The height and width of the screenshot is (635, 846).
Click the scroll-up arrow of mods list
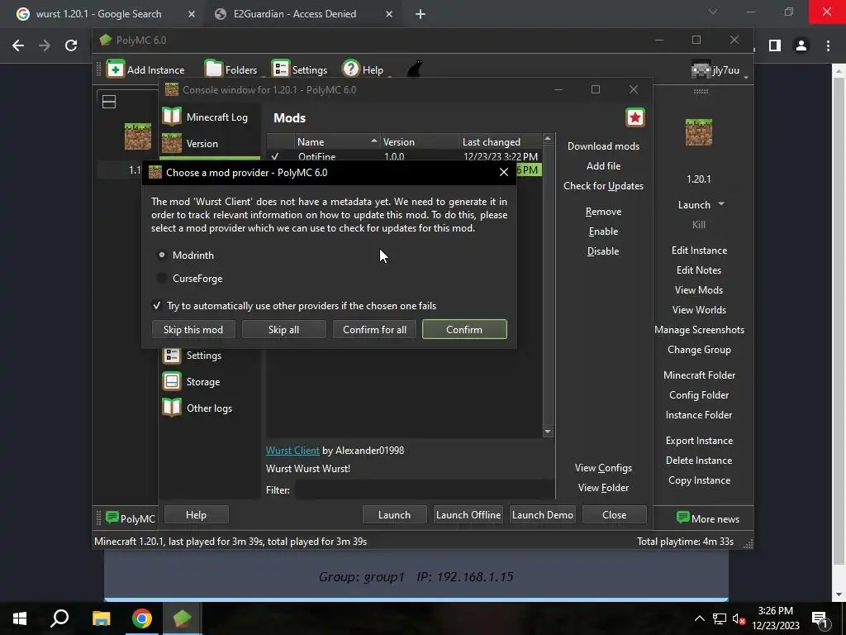click(x=548, y=139)
